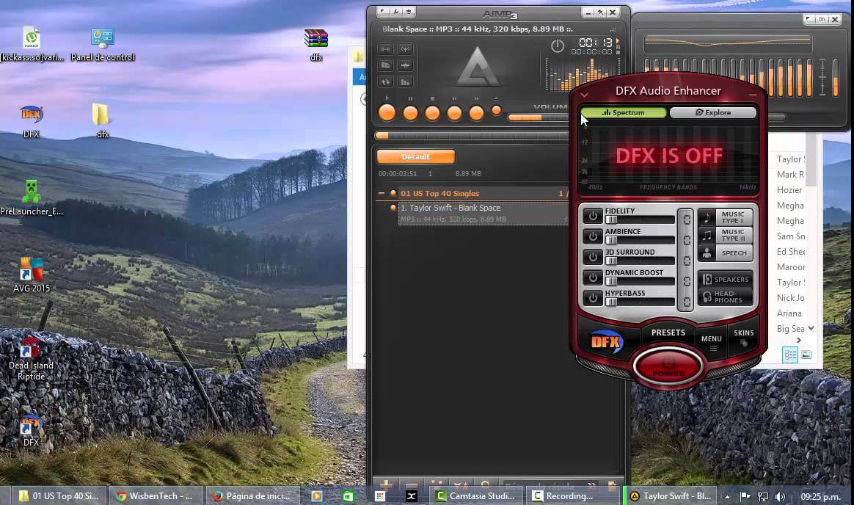Toggle the 3D Surround power button
This screenshot has height=505, width=854.
point(593,257)
